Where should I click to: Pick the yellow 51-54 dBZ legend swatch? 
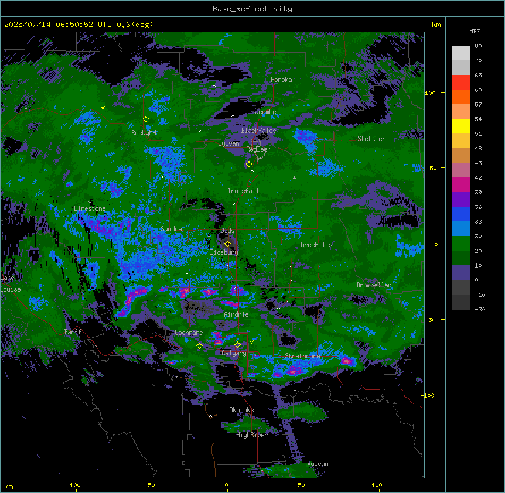[x=460, y=126]
